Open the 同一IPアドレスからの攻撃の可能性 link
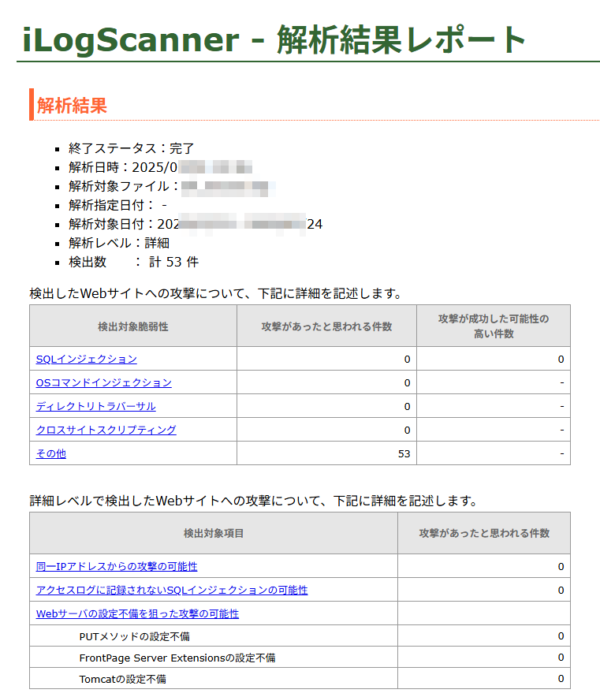 pyautogui.click(x=117, y=566)
